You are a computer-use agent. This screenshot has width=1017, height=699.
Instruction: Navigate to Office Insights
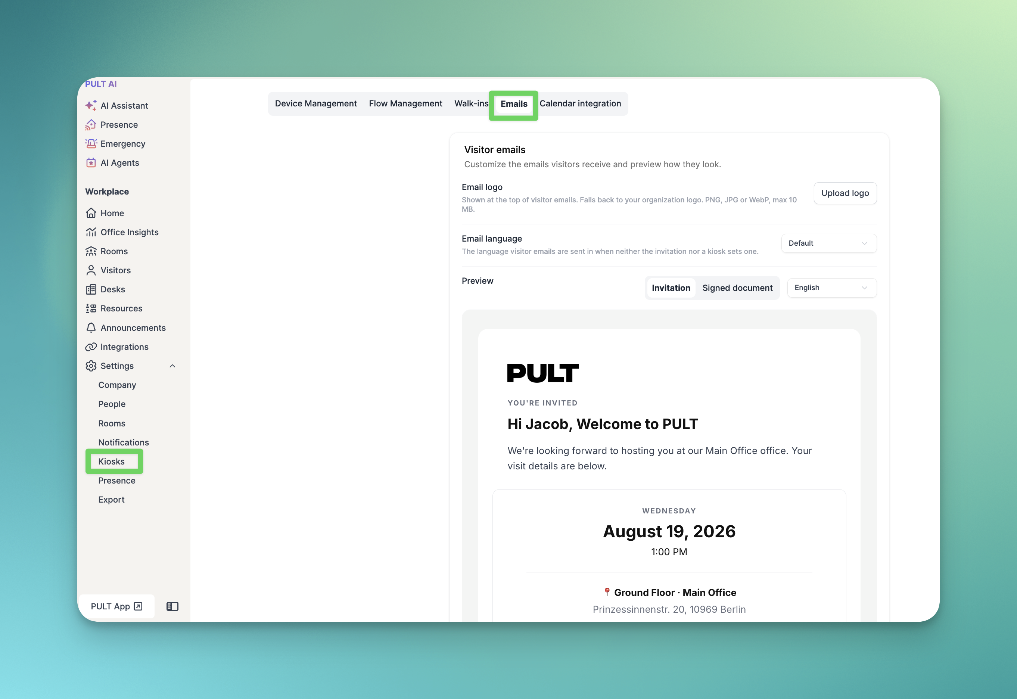(x=130, y=232)
